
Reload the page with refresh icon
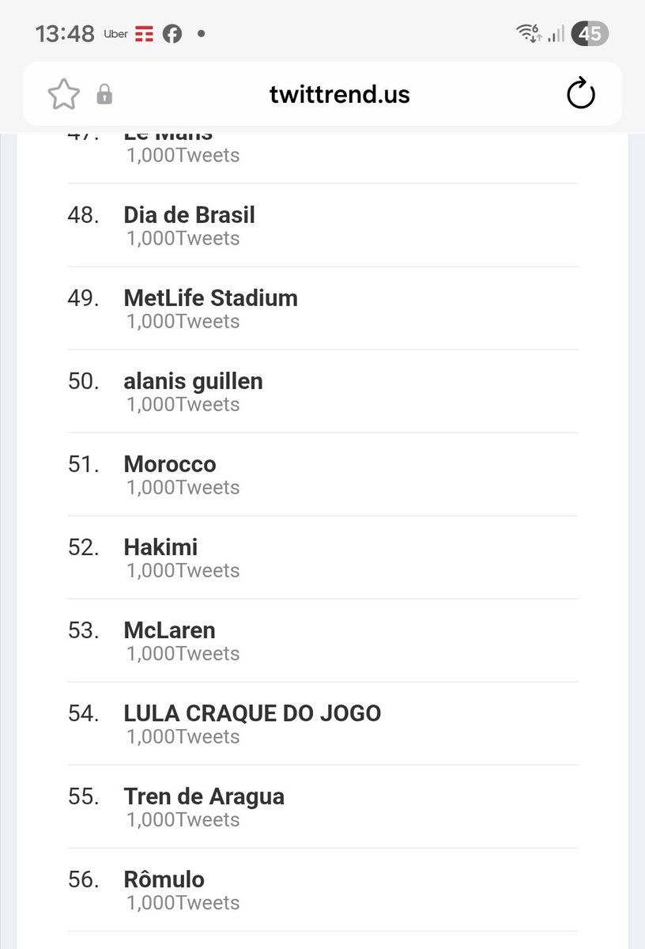[581, 94]
